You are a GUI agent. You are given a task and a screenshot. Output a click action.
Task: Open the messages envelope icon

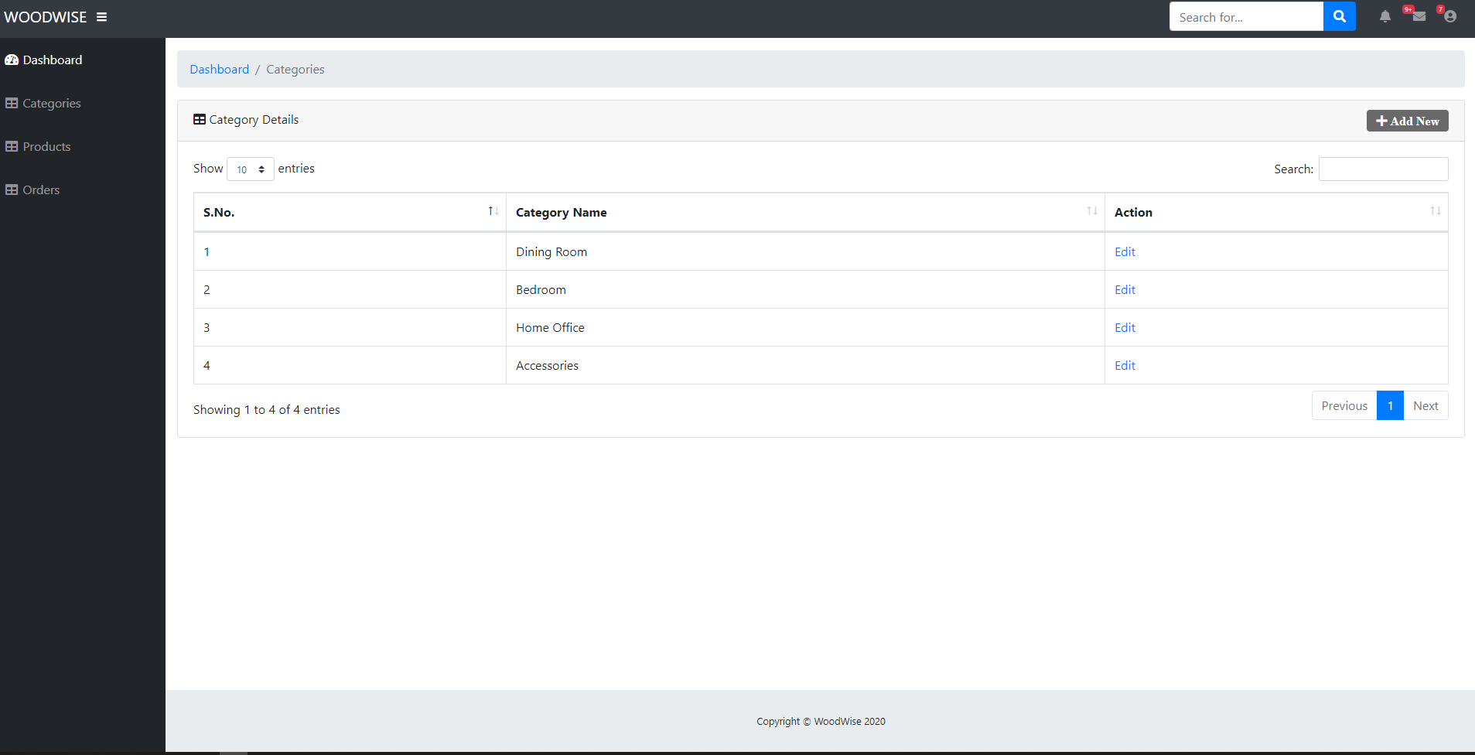coord(1419,16)
